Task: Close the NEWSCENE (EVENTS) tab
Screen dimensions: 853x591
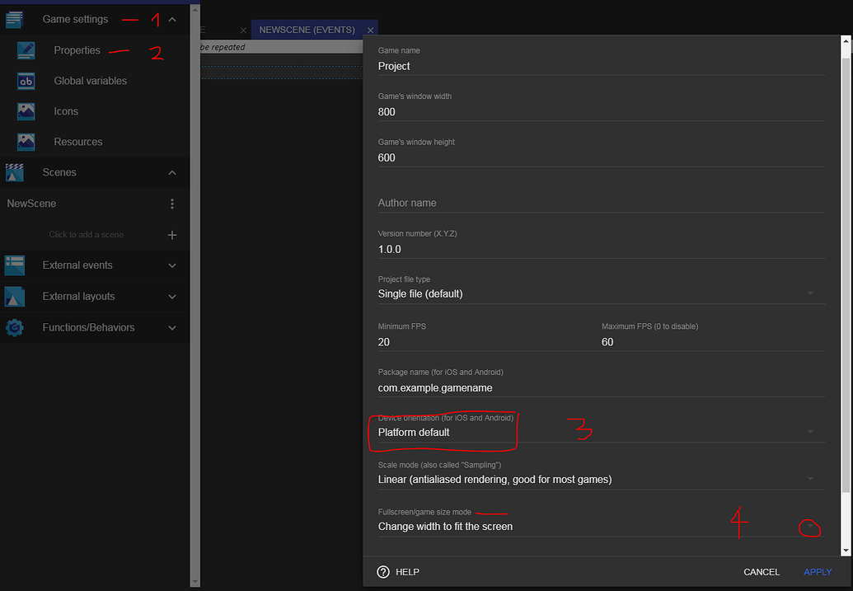Action: pos(370,28)
